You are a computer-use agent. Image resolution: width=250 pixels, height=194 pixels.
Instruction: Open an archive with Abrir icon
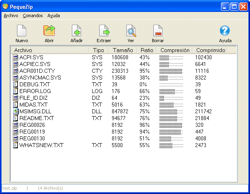49,31
